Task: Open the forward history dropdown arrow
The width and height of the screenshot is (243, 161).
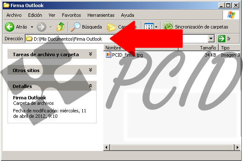Action: [x=51, y=27]
